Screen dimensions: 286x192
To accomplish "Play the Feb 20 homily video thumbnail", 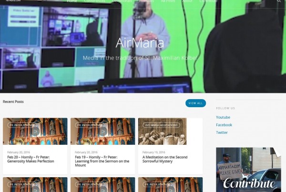I will point(35,132).
